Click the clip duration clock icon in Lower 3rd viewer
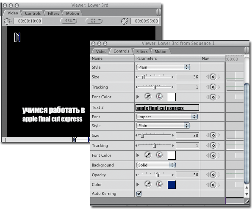Image resolution: width=252 pixels, height=211 pixels. click(7, 21)
